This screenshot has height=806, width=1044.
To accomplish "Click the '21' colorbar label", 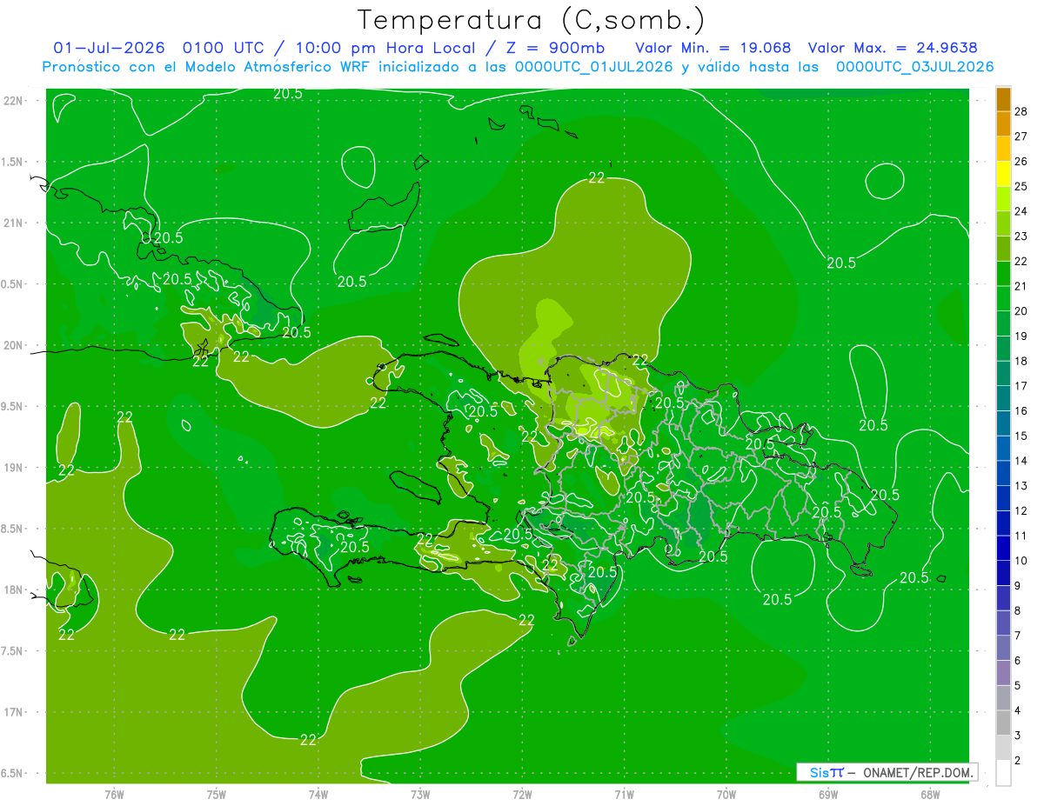I will (x=1021, y=286).
